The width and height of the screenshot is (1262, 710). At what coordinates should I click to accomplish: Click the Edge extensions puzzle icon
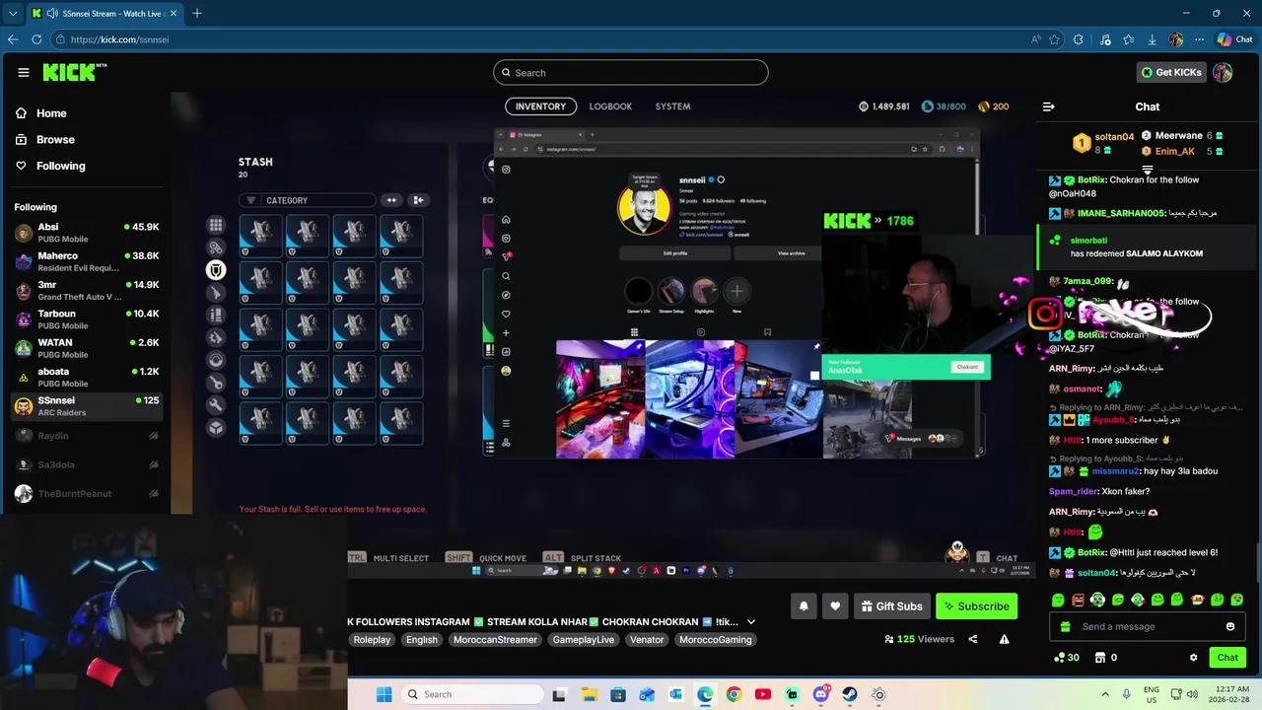pos(1078,39)
